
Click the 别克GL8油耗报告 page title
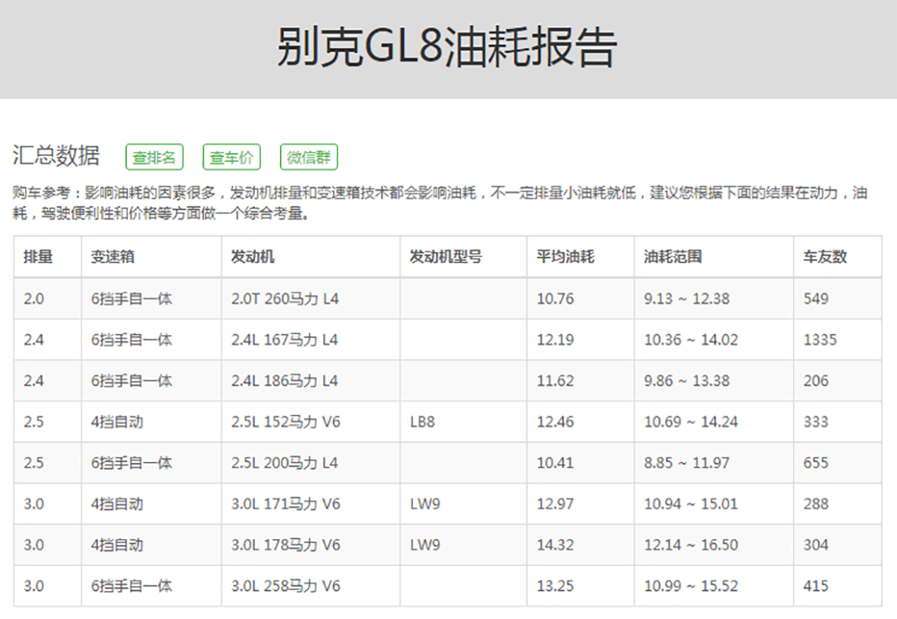point(448,48)
